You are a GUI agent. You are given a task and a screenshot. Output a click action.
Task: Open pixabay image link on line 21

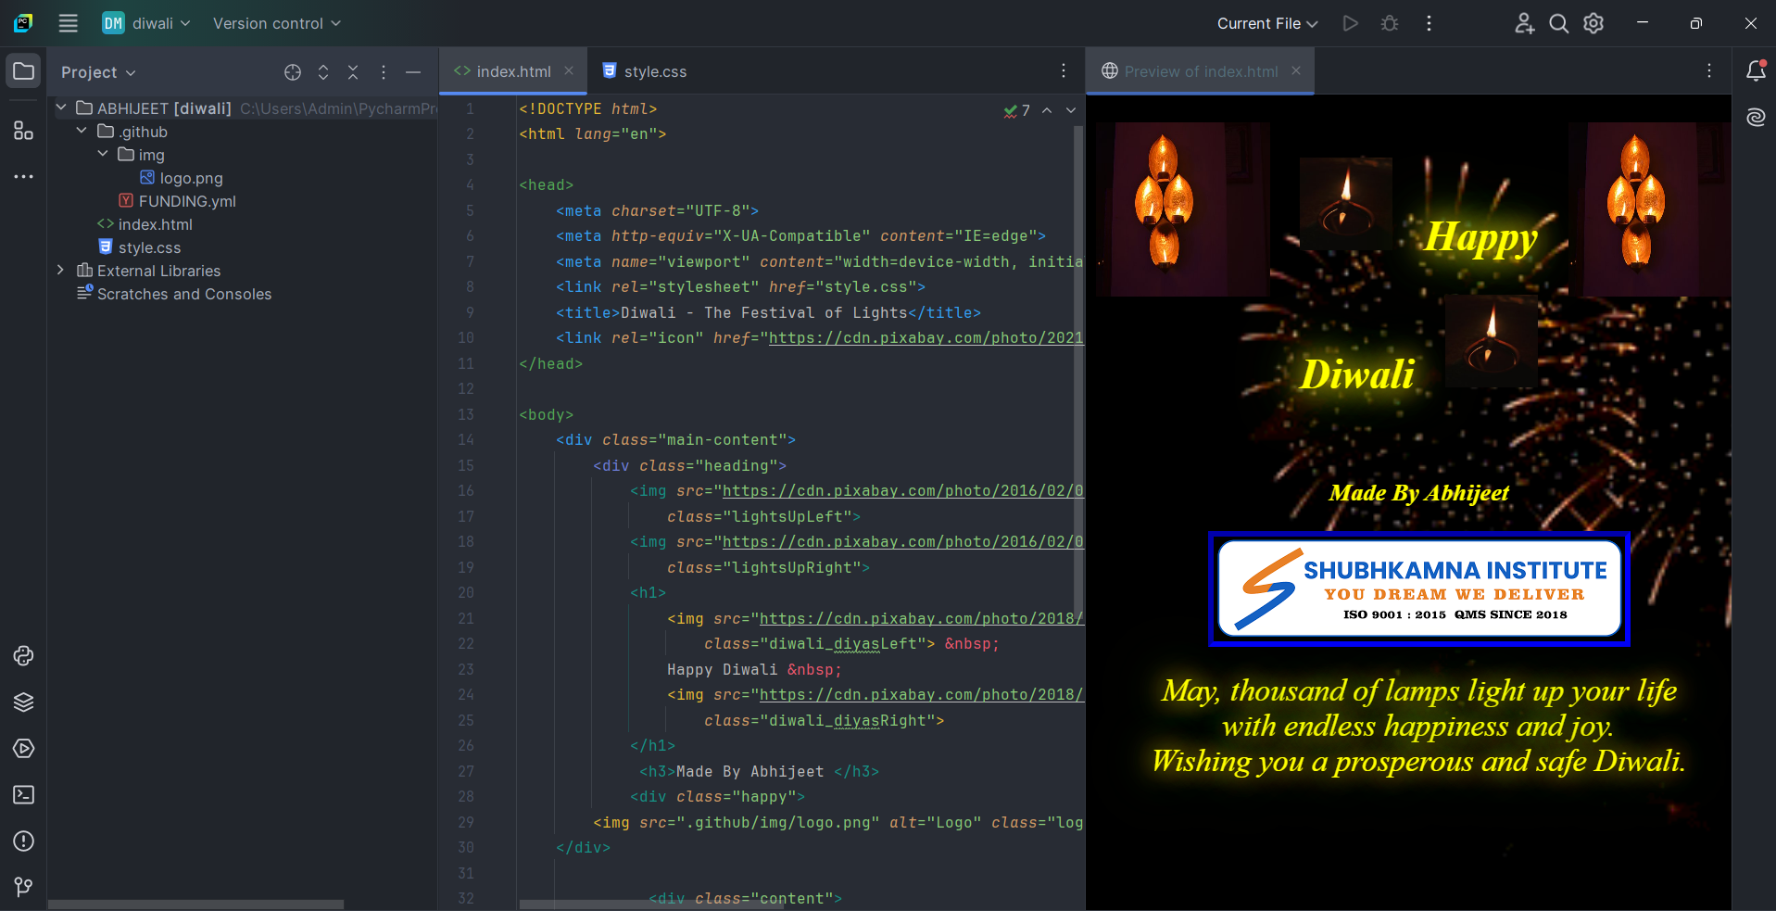[x=921, y=618]
